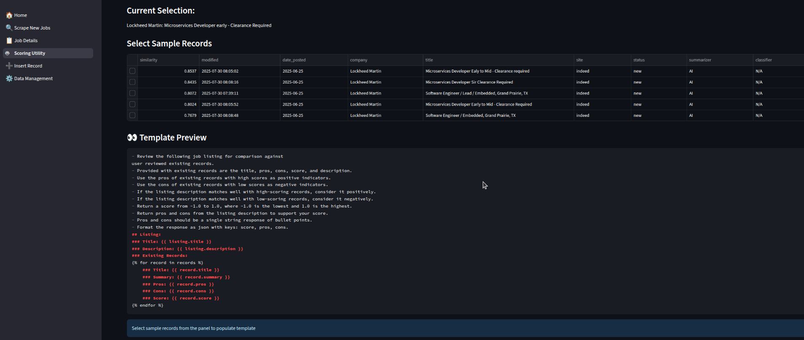The image size is (804, 340).
Task: Tick the checkbox for similarity 0.8072 row
Action: [x=132, y=93]
